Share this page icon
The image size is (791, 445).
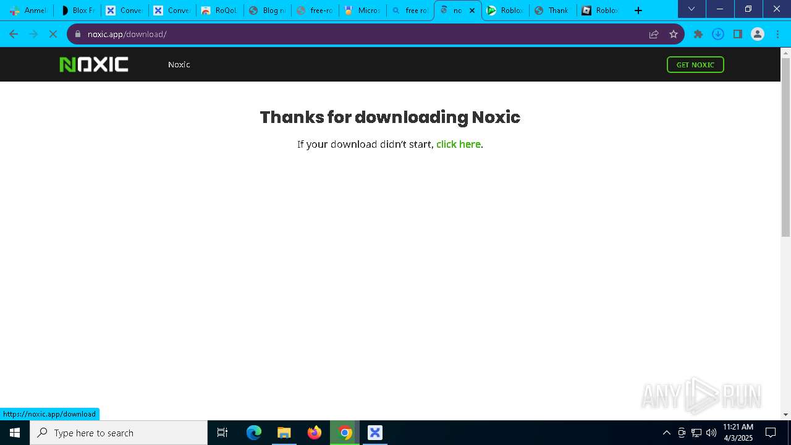tap(654, 34)
